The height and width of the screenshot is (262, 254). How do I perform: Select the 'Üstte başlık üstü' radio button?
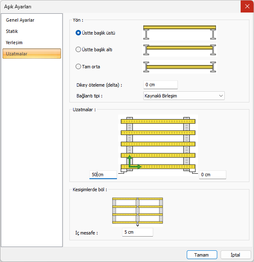pos(78,33)
